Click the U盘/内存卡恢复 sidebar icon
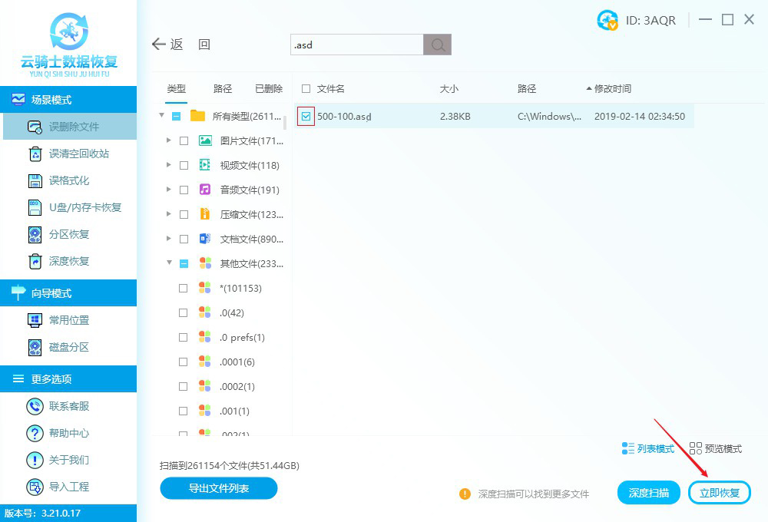768x522 pixels. [35, 207]
